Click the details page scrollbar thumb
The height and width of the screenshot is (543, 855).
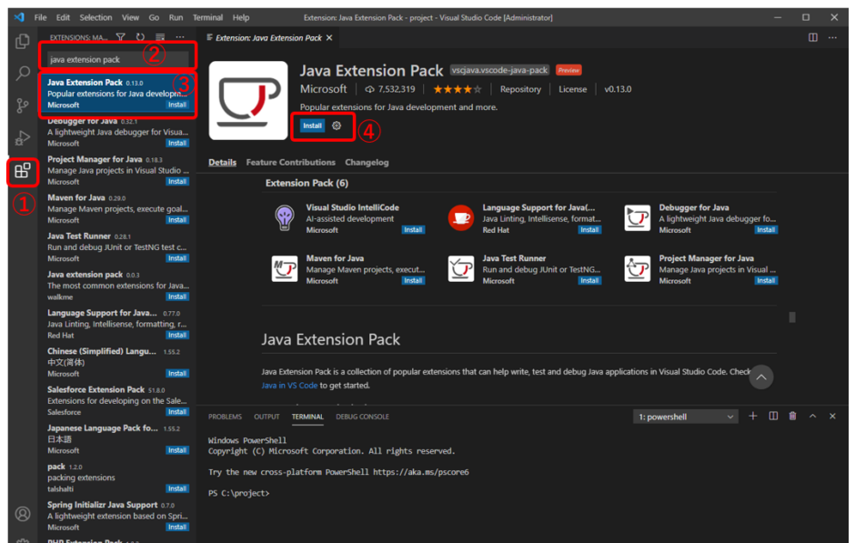tap(791, 317)
